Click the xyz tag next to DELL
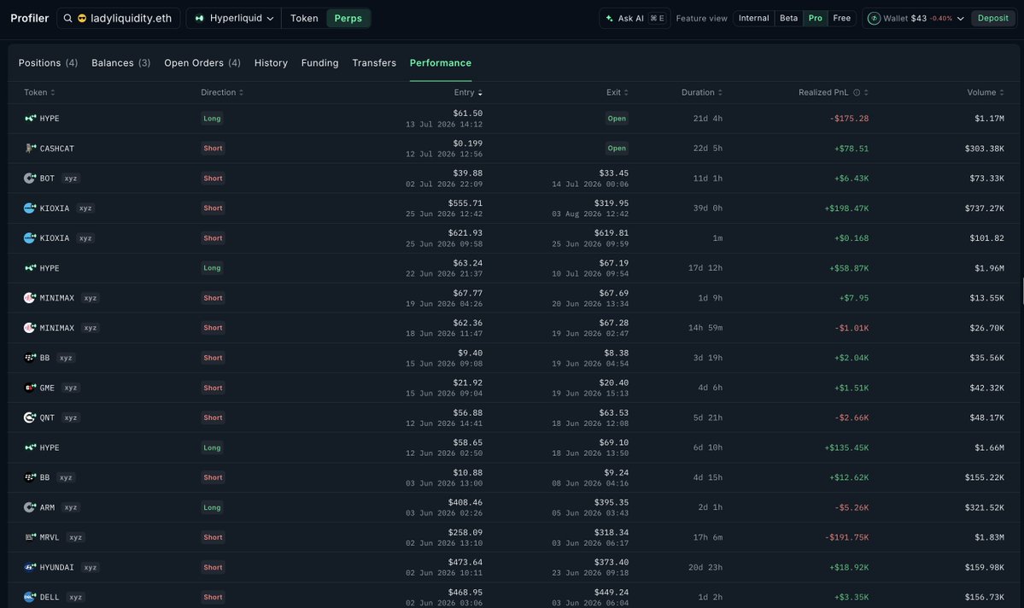1024x608 pixels. pos(76,598)
